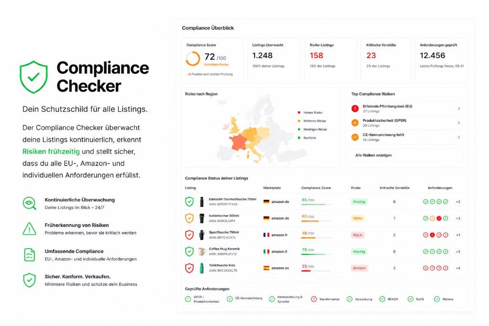
Task: Sort by the Marktplatz column header
Action: [272, 188]
